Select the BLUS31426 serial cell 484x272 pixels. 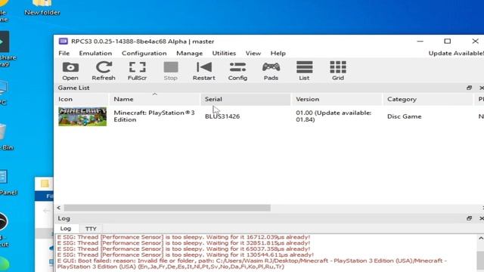coord(222,116)
